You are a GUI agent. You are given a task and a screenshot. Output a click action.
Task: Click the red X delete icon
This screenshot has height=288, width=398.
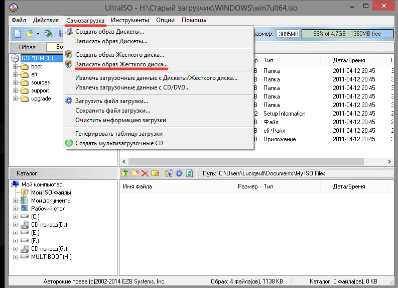[145, 173]
